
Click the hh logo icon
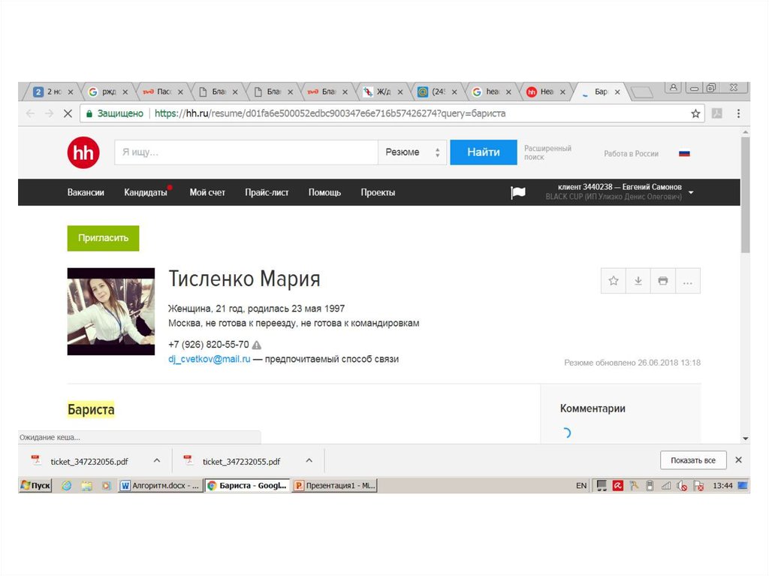click(x=83, y=153)
